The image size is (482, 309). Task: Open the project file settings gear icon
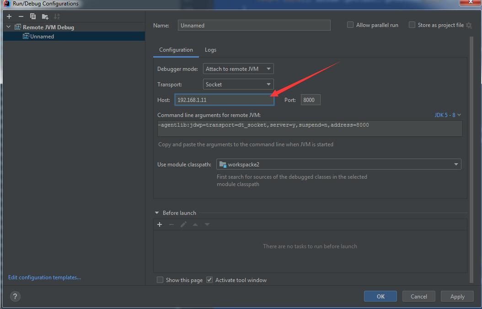click(x=469, y=25)
